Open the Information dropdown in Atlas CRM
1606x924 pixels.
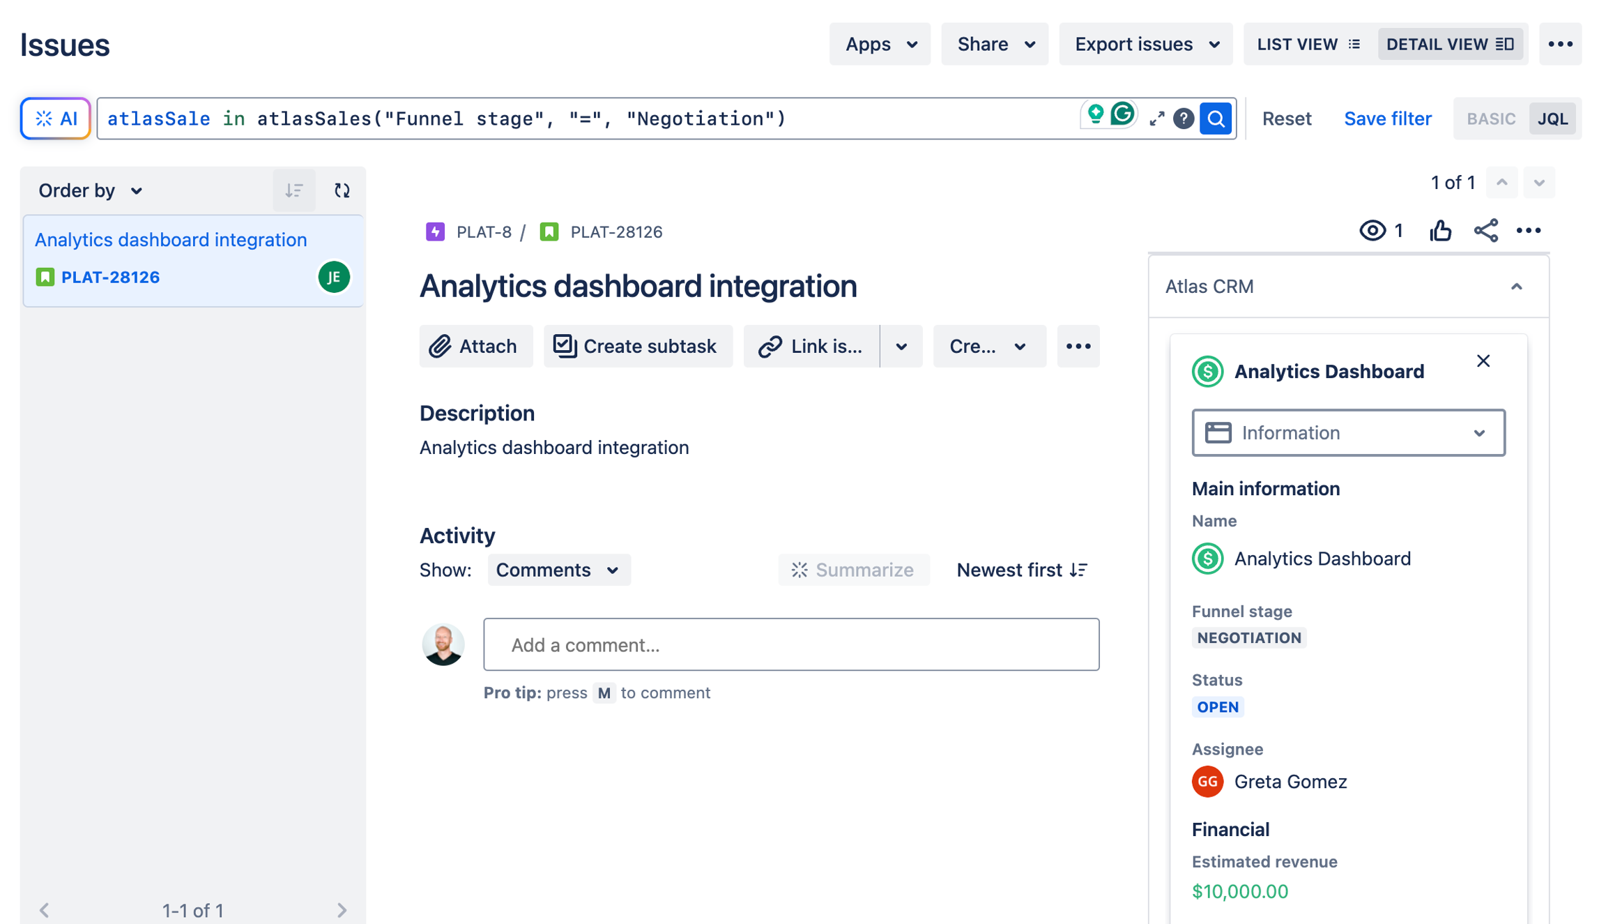pyautogui.click(x=1347, y=432)
